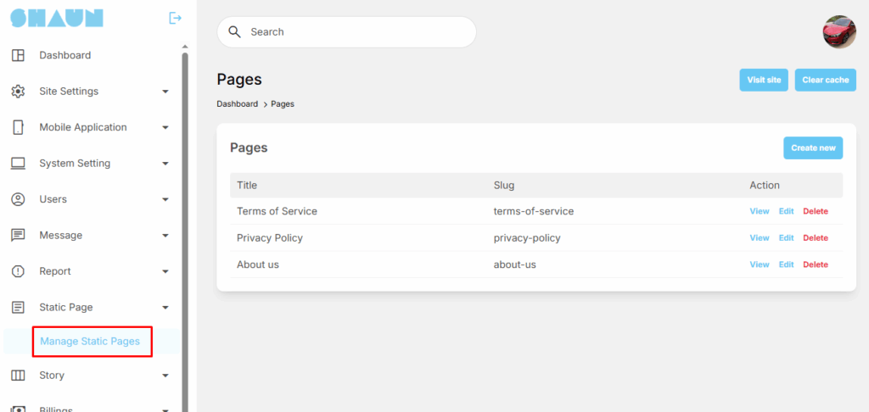Click the Story columns icon
Viewport: 869px width, 412px height.
point(18,376)
